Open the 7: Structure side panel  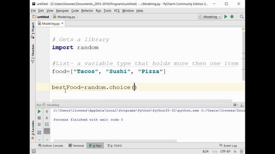click(x=33, y=53)
